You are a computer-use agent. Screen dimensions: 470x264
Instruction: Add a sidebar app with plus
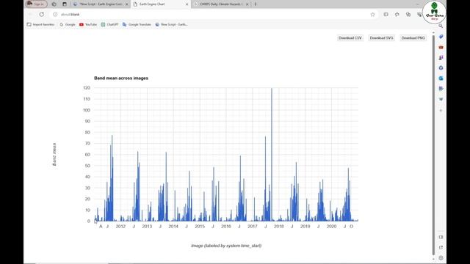pyautogui.click(x=441, y=111)
